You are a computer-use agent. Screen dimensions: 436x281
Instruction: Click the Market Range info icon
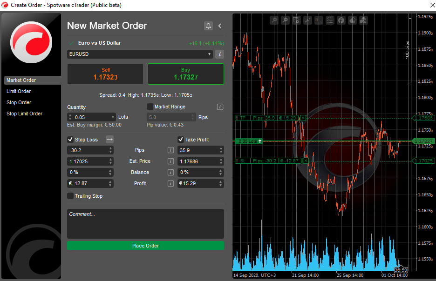click(x=220, y=107)
